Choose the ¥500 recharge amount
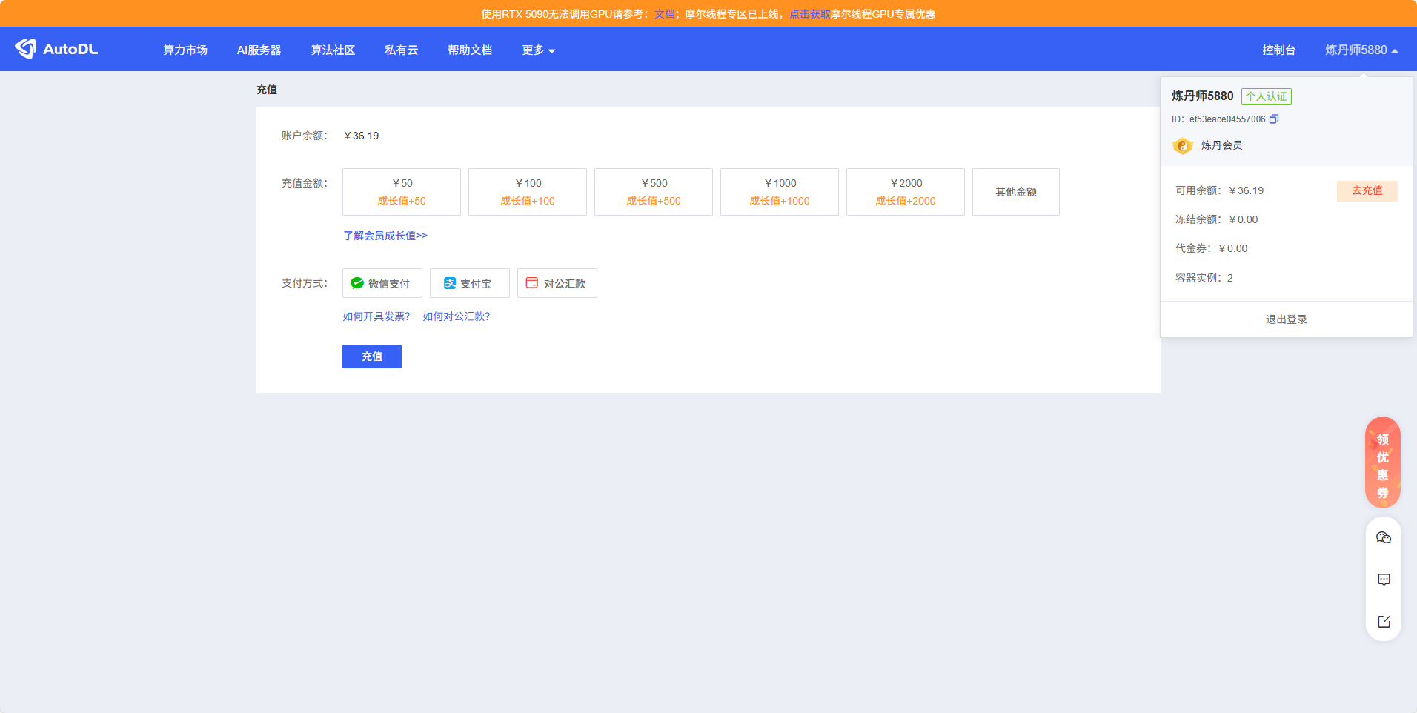The width and height of the screenshot is (1417, 713). [x=654, y=192]
